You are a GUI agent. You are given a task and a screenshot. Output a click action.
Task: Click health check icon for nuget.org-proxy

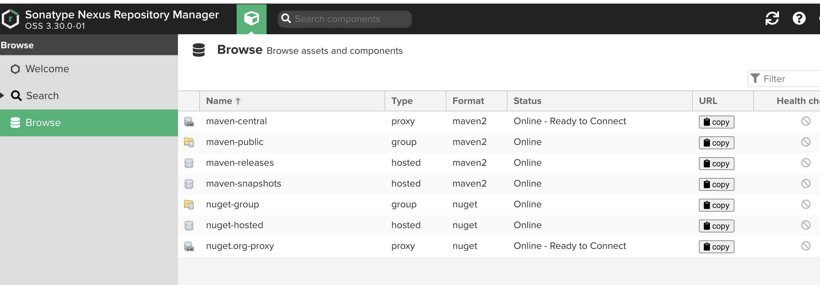806,246
